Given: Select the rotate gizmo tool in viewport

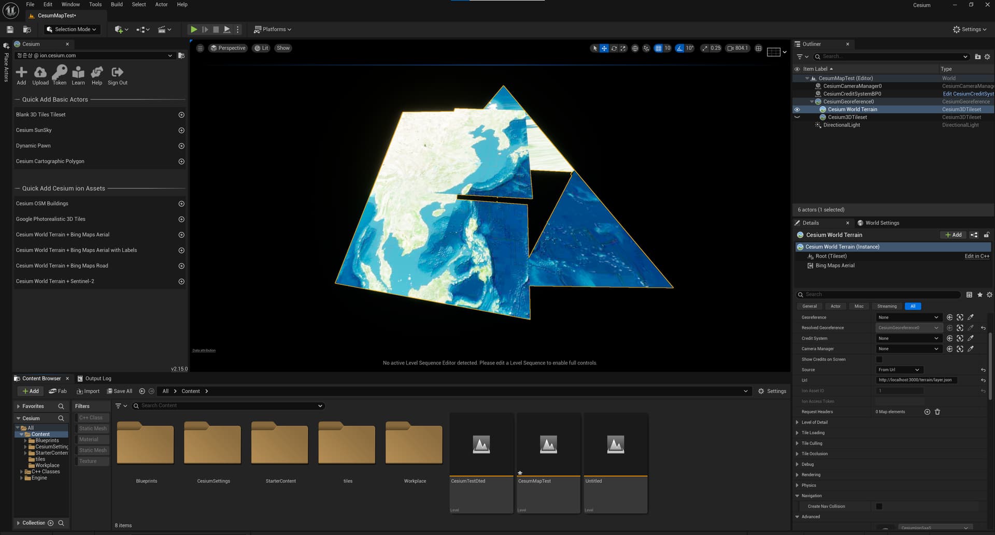Looking at the screenshot, I should (x=614, y=48).
